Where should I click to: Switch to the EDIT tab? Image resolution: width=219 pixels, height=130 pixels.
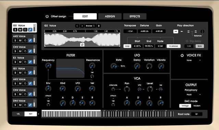(85, 16)
